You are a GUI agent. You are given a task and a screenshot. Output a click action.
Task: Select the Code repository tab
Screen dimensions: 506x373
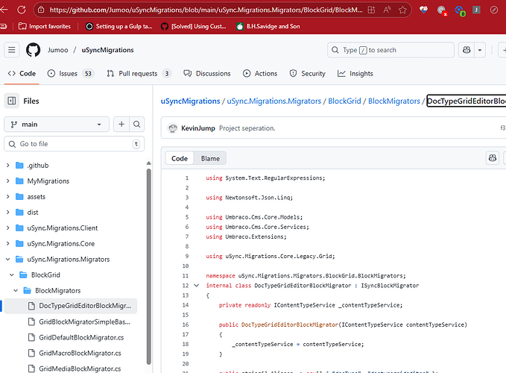coord(22,74)
